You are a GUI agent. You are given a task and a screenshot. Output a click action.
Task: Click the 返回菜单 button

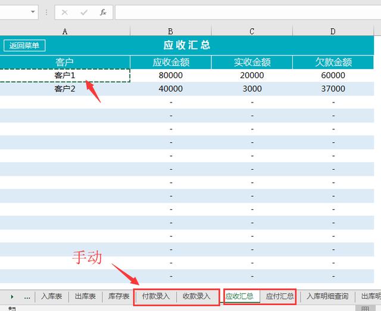(24, 45)
